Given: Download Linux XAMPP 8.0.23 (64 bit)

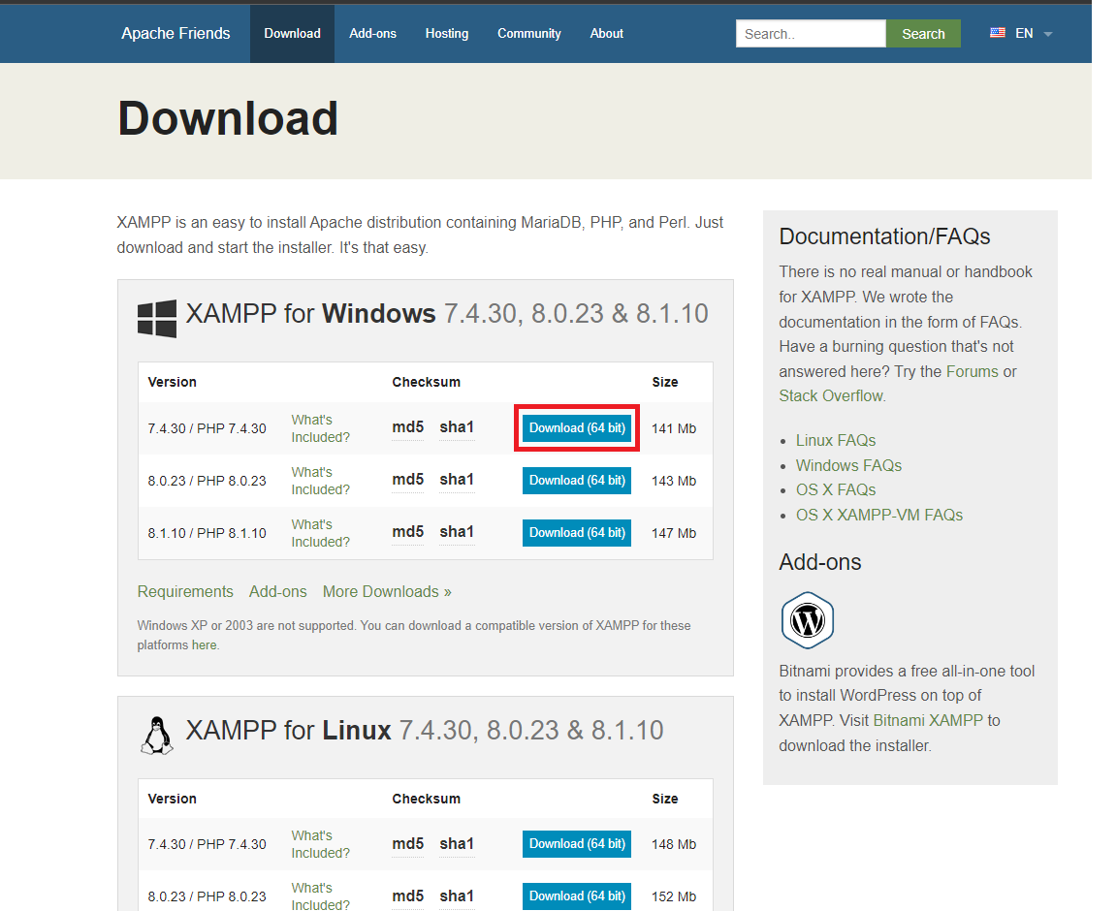Looking at the screenshot, I should pyautogui.click(x=577, y=896).
